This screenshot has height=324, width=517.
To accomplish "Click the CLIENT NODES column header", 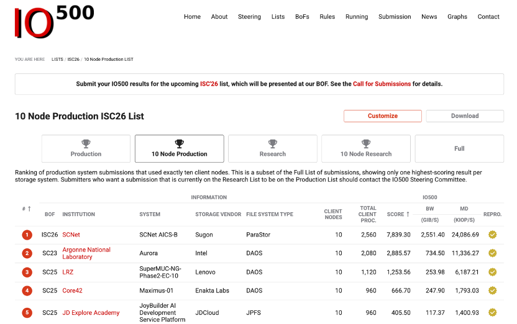I will click(x=333, y=214).
